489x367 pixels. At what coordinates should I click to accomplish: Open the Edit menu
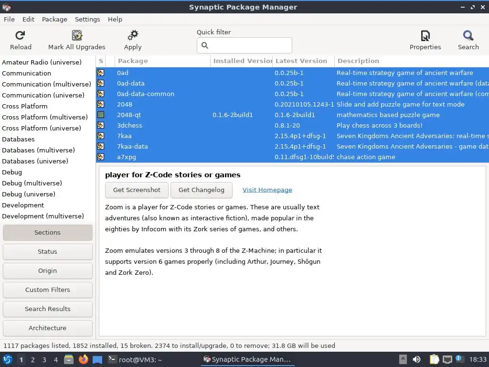point(28,19)
